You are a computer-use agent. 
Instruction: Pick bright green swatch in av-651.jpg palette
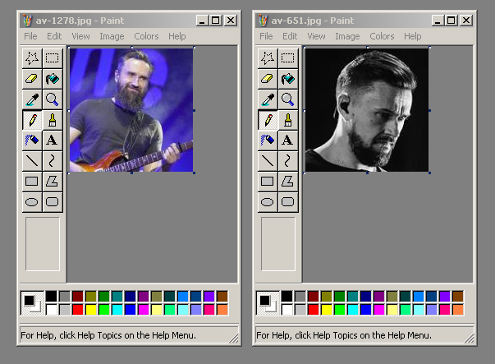tap(339, 310)
